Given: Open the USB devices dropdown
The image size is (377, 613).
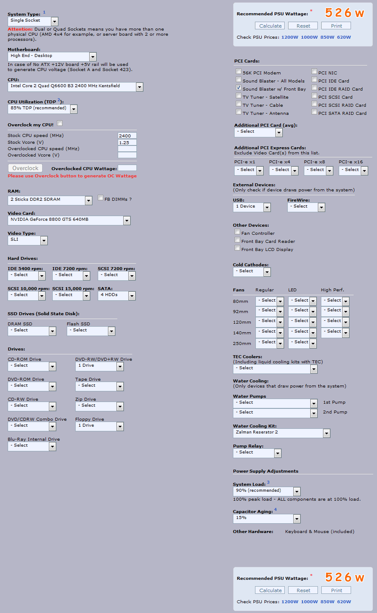Looking at the screenshot, I should tap(252, 207).
